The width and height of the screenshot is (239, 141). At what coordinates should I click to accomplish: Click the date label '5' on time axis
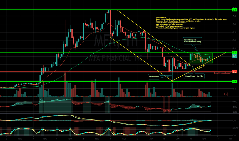click(57, 139)
